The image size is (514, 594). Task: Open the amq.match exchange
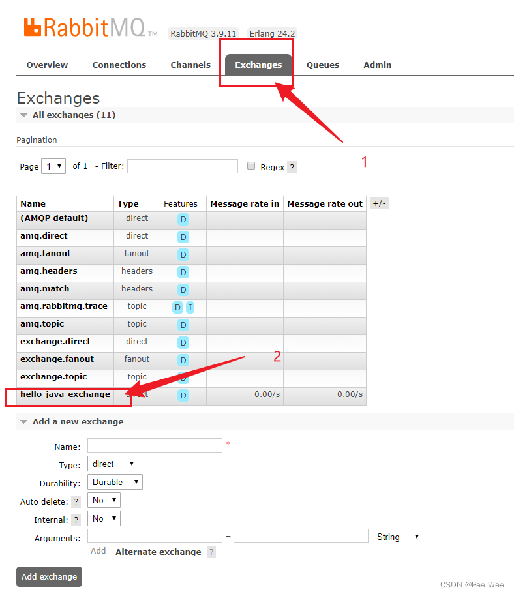(x=45, y=289)
